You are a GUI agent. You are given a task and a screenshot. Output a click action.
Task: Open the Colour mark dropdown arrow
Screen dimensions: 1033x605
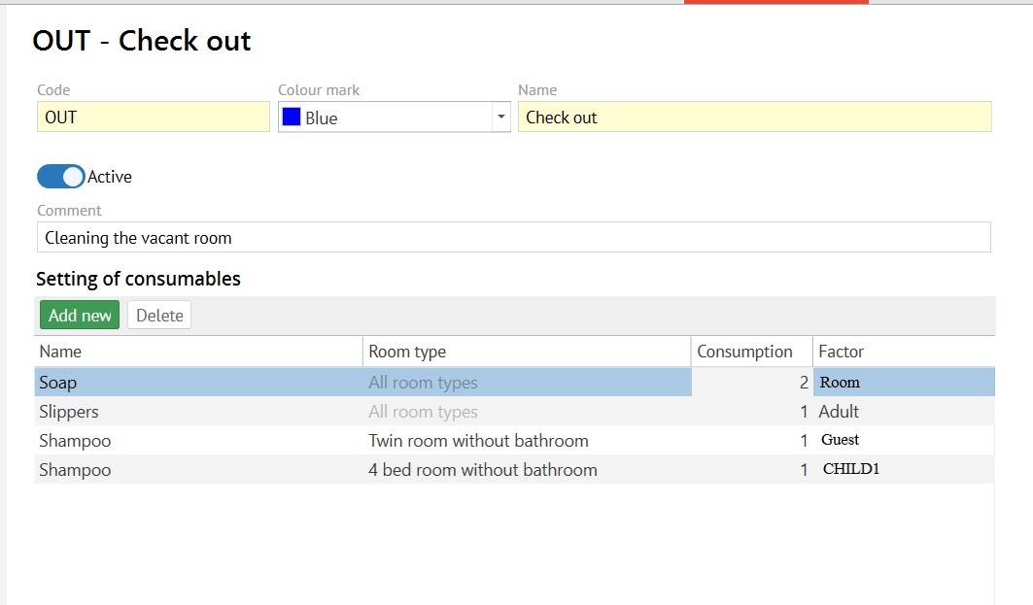click(x=500, y=118)
